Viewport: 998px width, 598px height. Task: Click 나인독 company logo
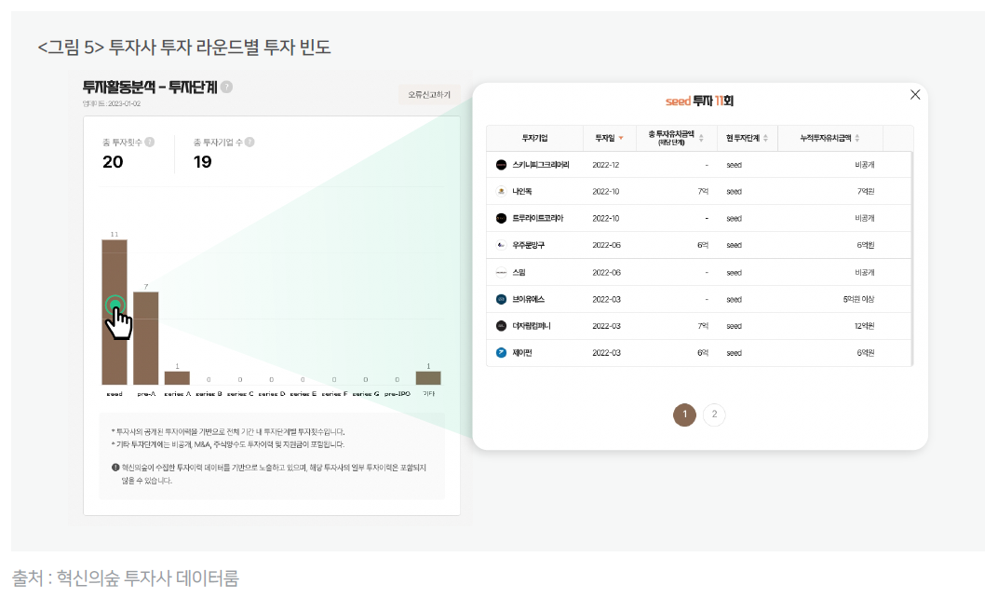click(501, 191)
